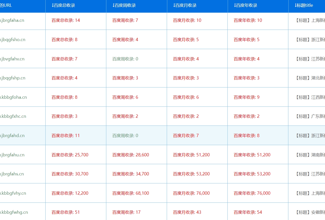Select cell 百度年收录: 10
The width and height of the screenshot is (325, 220).
tap(248, 20)
